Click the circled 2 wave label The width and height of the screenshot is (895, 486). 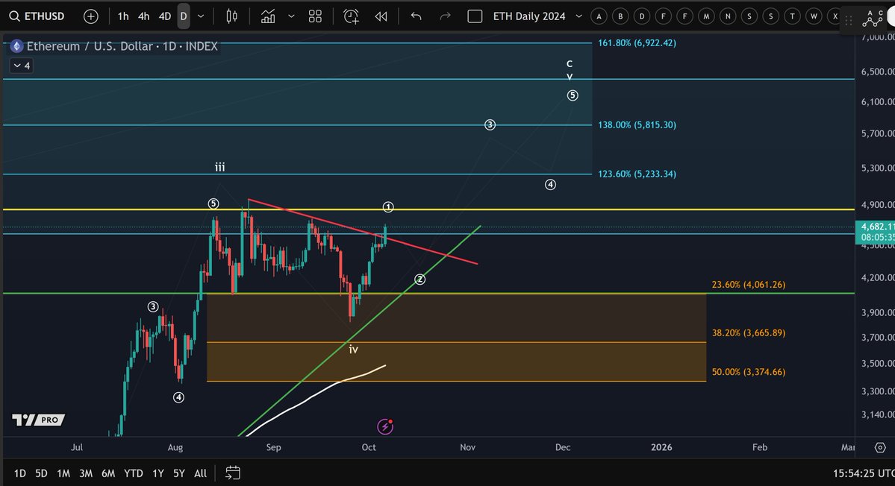(x=420, y=280)
